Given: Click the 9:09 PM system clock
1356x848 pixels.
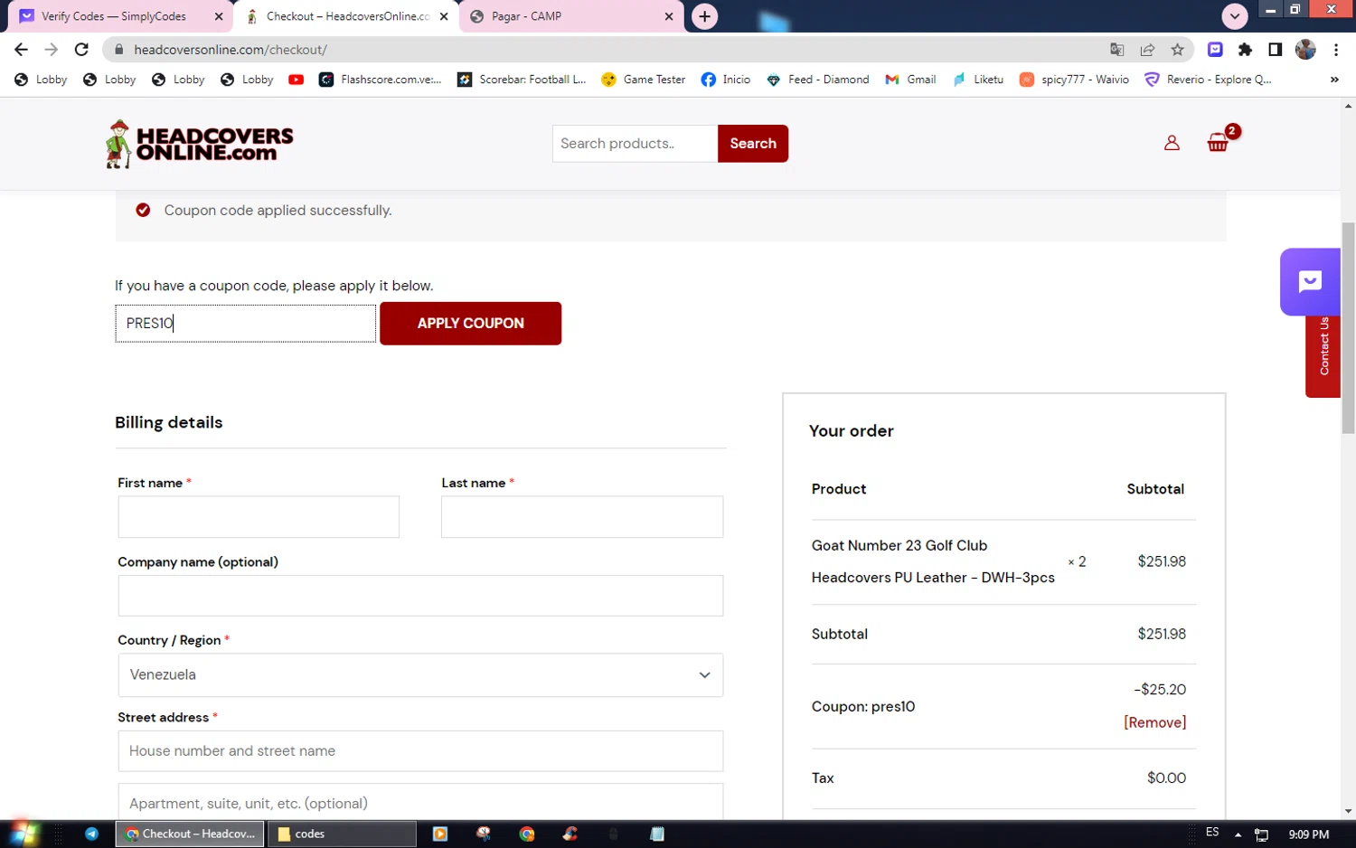Looking at the screenshot, I should pyautogui.click(x=1308, y=834).
